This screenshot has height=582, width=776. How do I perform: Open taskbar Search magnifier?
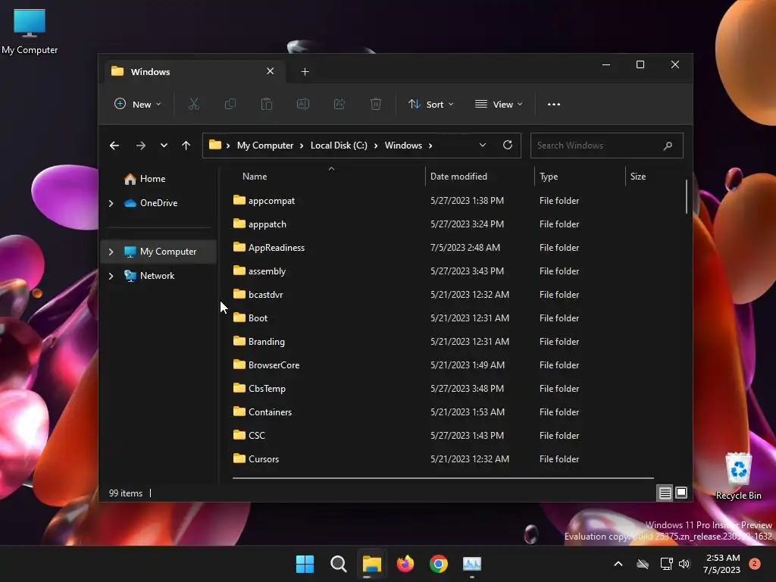[339, 564]
